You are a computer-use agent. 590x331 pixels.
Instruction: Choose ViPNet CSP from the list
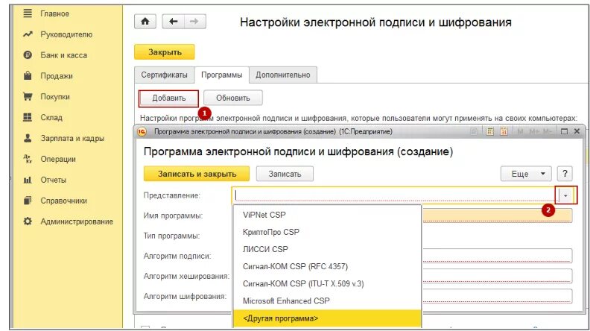(326, 215)
